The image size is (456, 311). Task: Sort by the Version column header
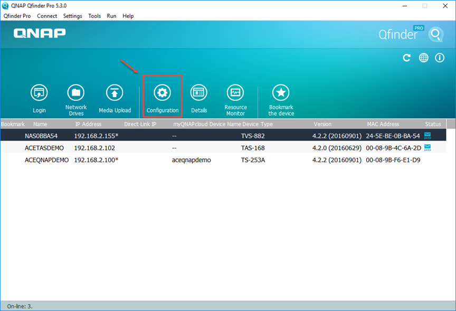[322, 124]
